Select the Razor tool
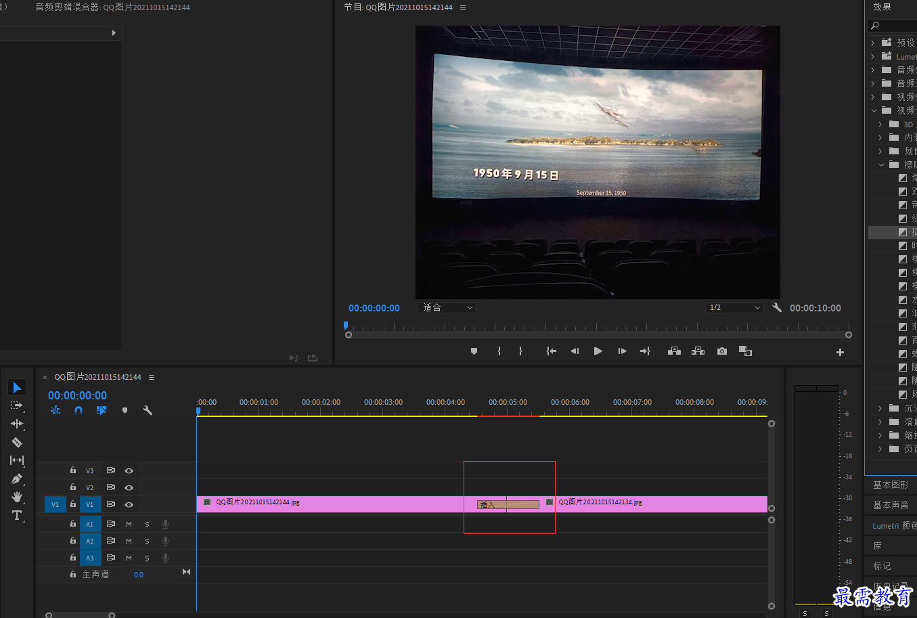 (17, 442)
